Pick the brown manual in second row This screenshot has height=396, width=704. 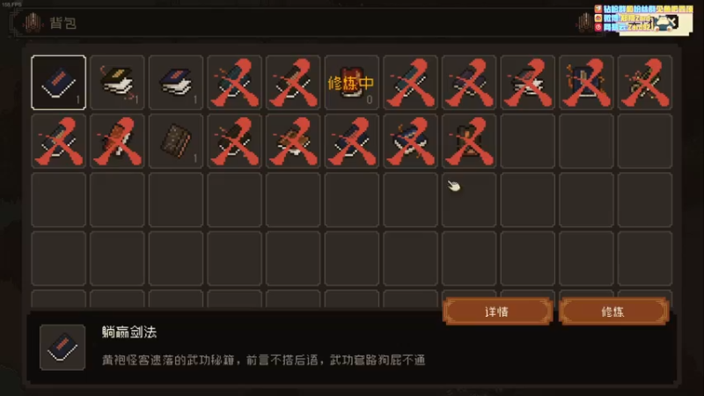tap(176, 141)
